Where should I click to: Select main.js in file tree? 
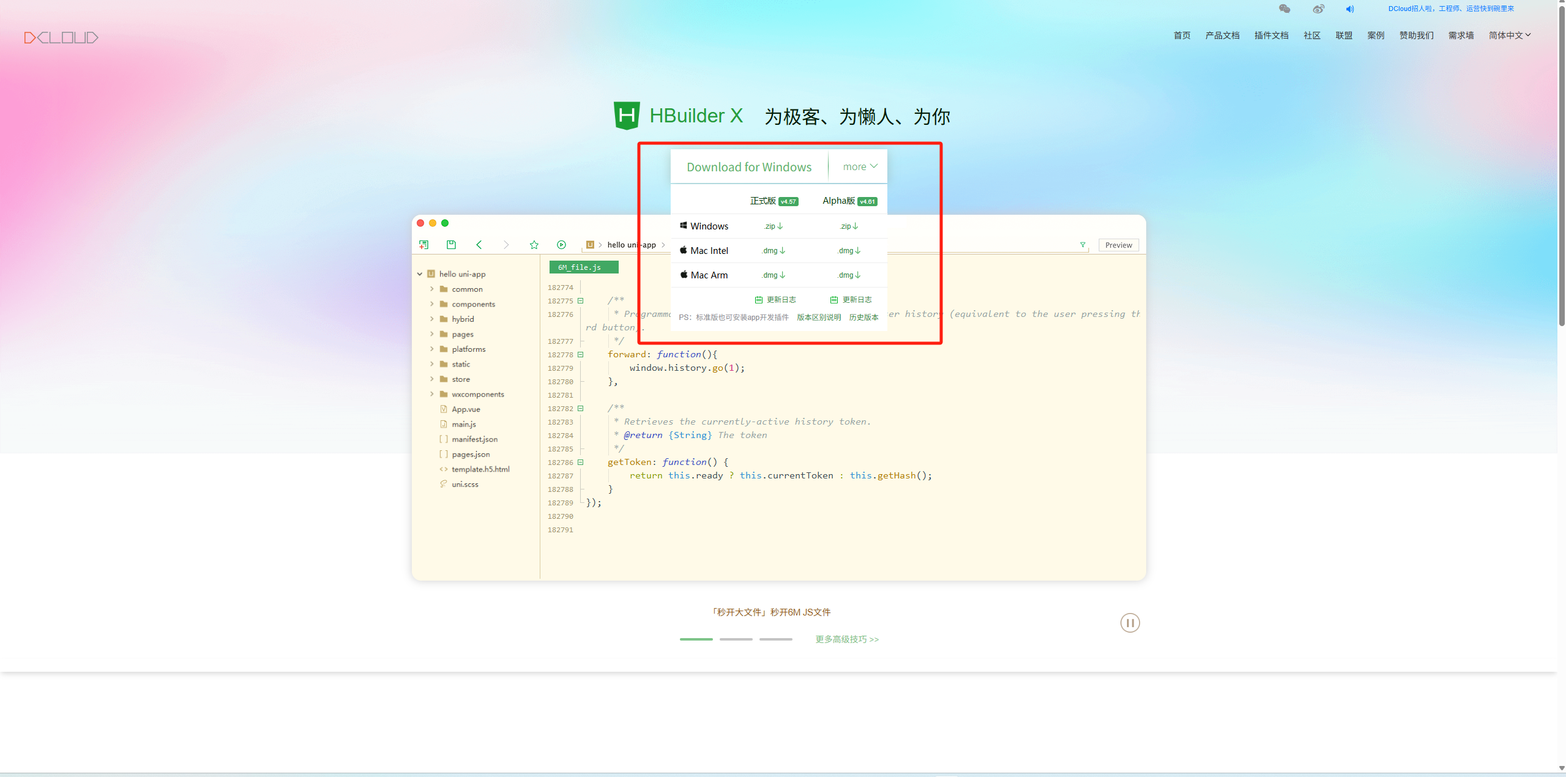coord(458,424)
